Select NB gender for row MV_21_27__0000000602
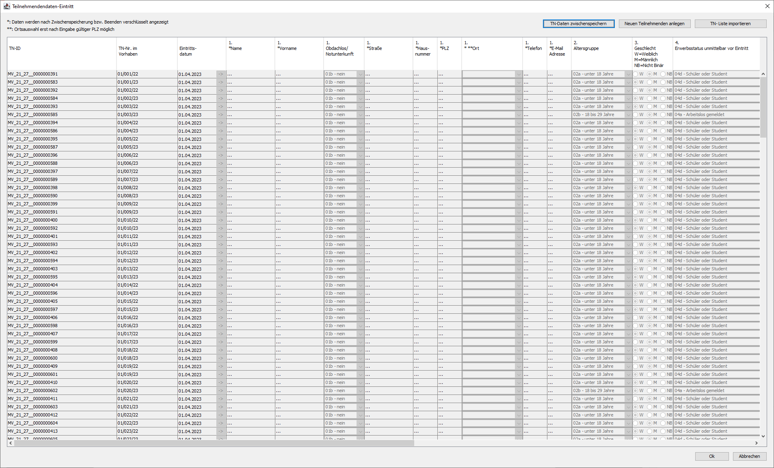 (663, 390)
